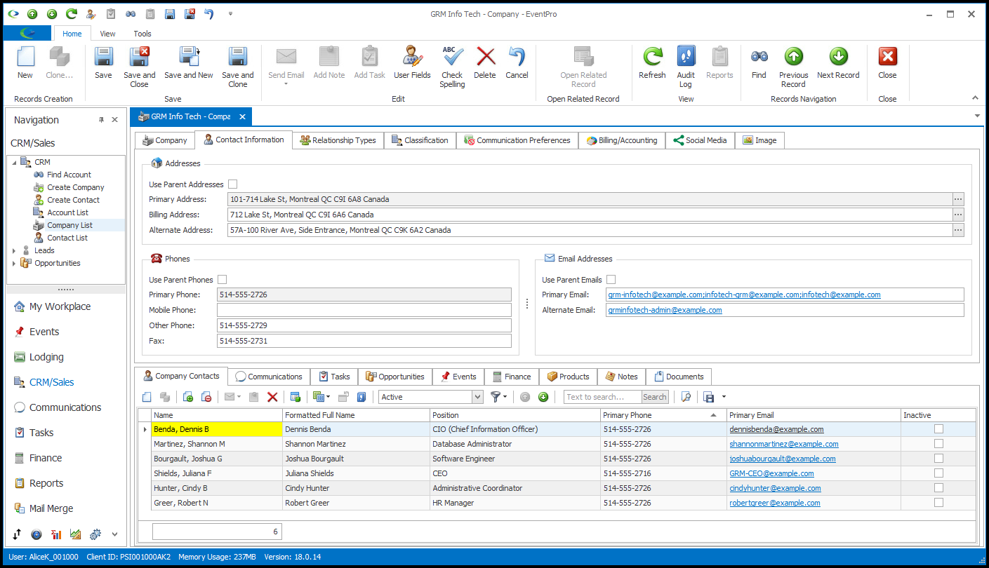Toggle the Use Parent Phones checkbox
This screenshot has width=989, height=568.
point(223,280)
